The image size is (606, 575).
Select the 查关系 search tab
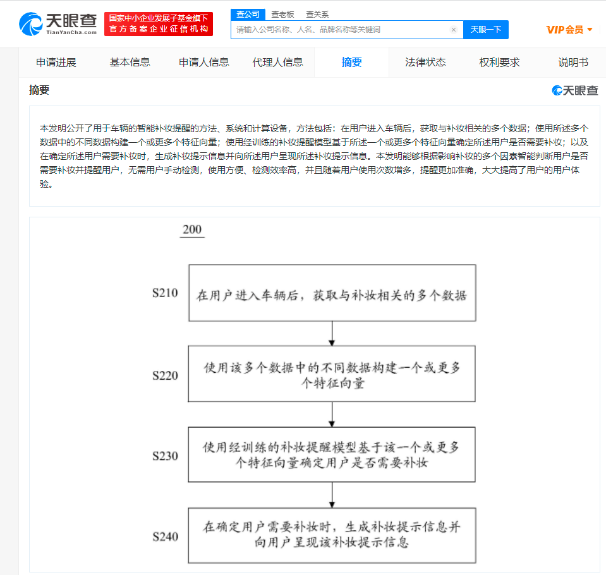tap(317, 15)
